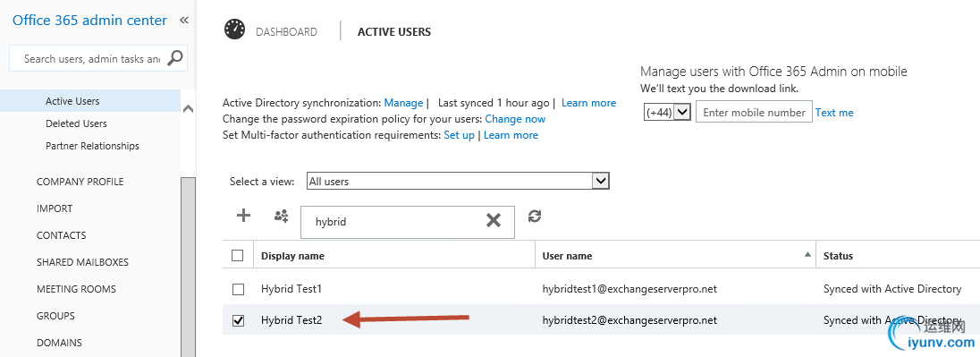Clear the hybrid search with X
Viewport: 980px width, 357px height.
coord(494,220)
